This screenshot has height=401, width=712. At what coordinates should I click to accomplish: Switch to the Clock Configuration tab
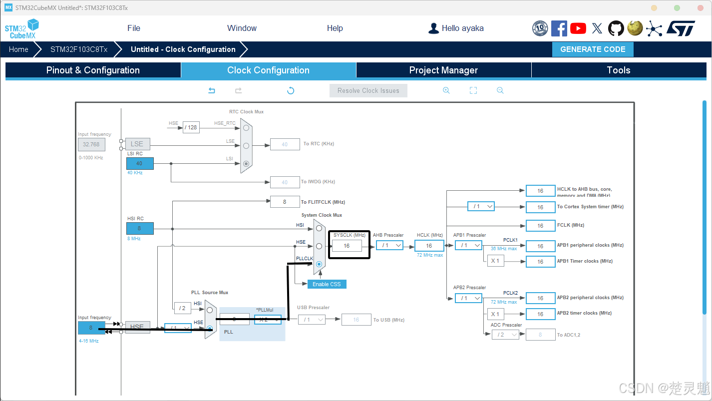pyautogui.click(x=269, y=70)
